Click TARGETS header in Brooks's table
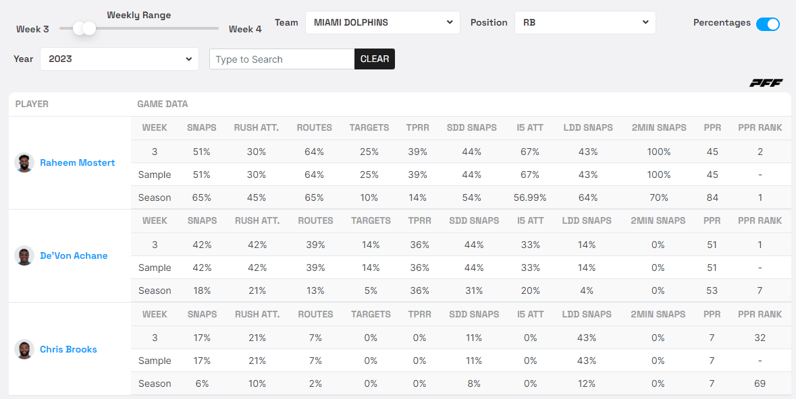Viewport: 796px width, 399px height. (370, 314)
